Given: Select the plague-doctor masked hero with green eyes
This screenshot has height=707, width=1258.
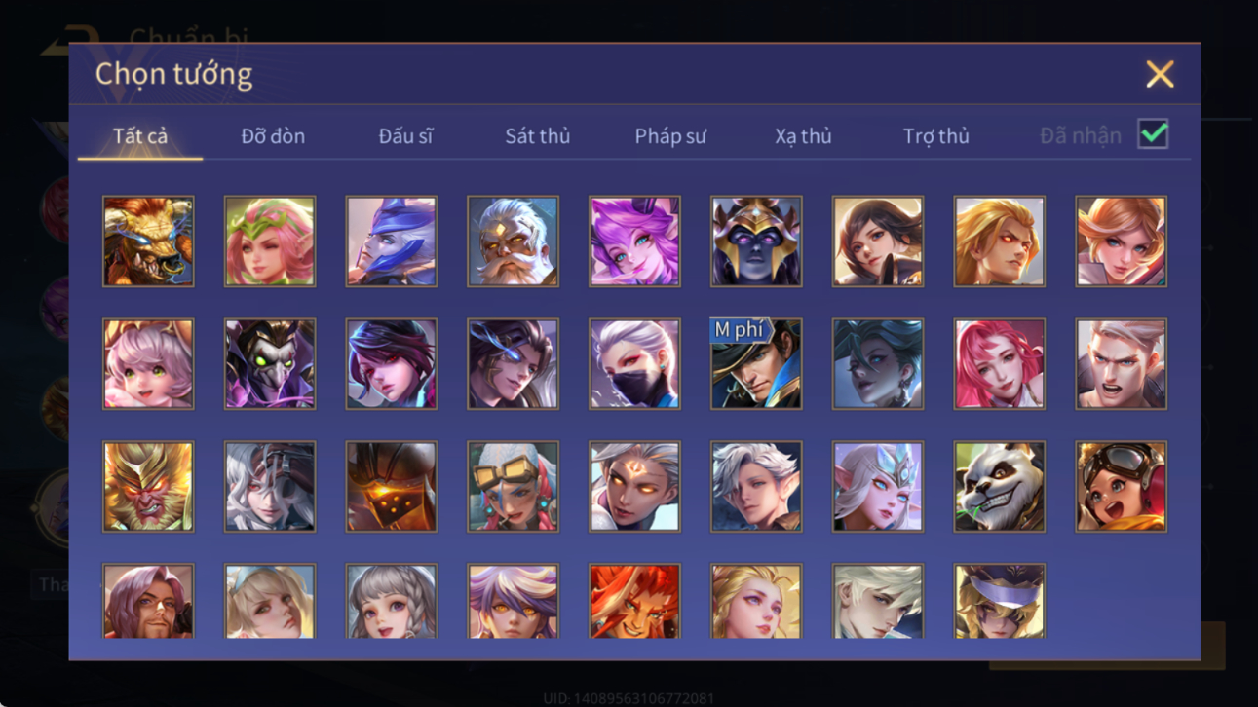Looking at the screenshot, I should coord(270,363).
